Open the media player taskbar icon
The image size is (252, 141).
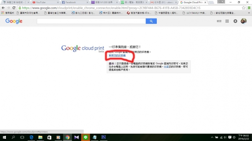point(58,137)
